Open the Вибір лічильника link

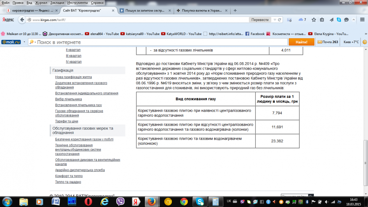68,99
